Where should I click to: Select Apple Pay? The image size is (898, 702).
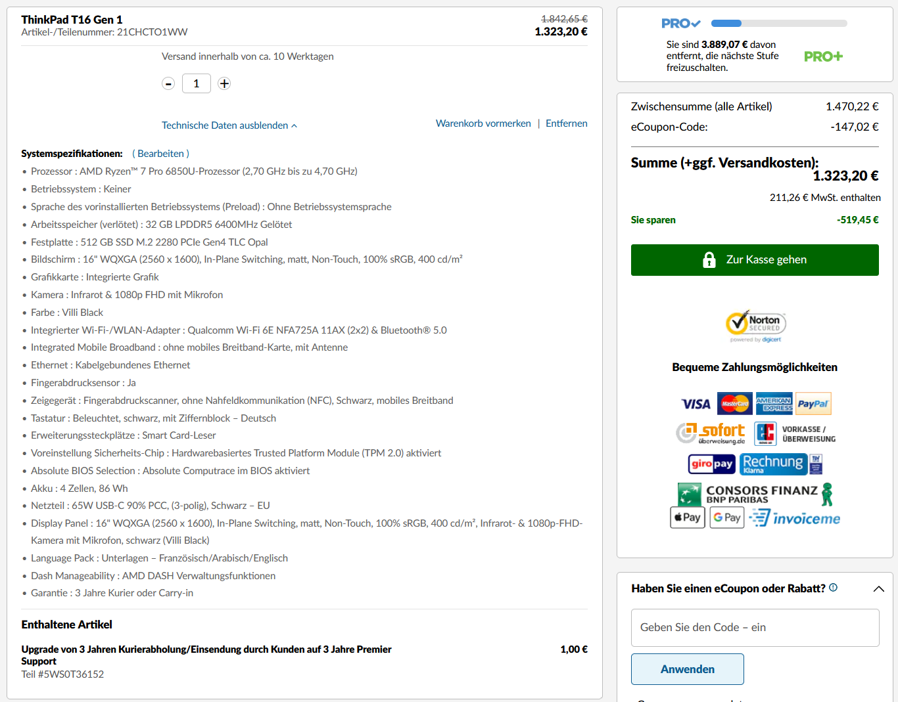687,517
